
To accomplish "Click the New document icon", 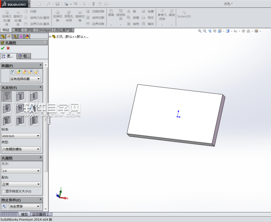I will click(x=40, y=4).
